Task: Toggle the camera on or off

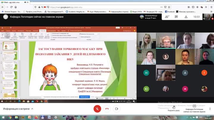Action: click(x=117, y=109)
